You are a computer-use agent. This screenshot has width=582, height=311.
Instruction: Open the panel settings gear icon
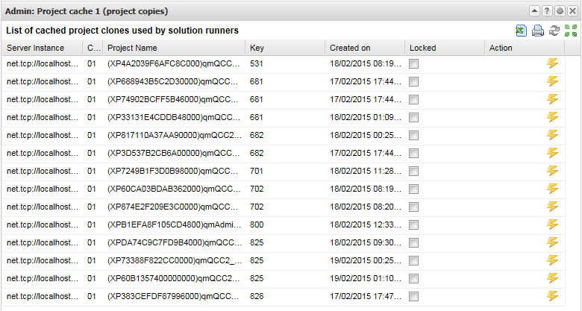(560, 11)
